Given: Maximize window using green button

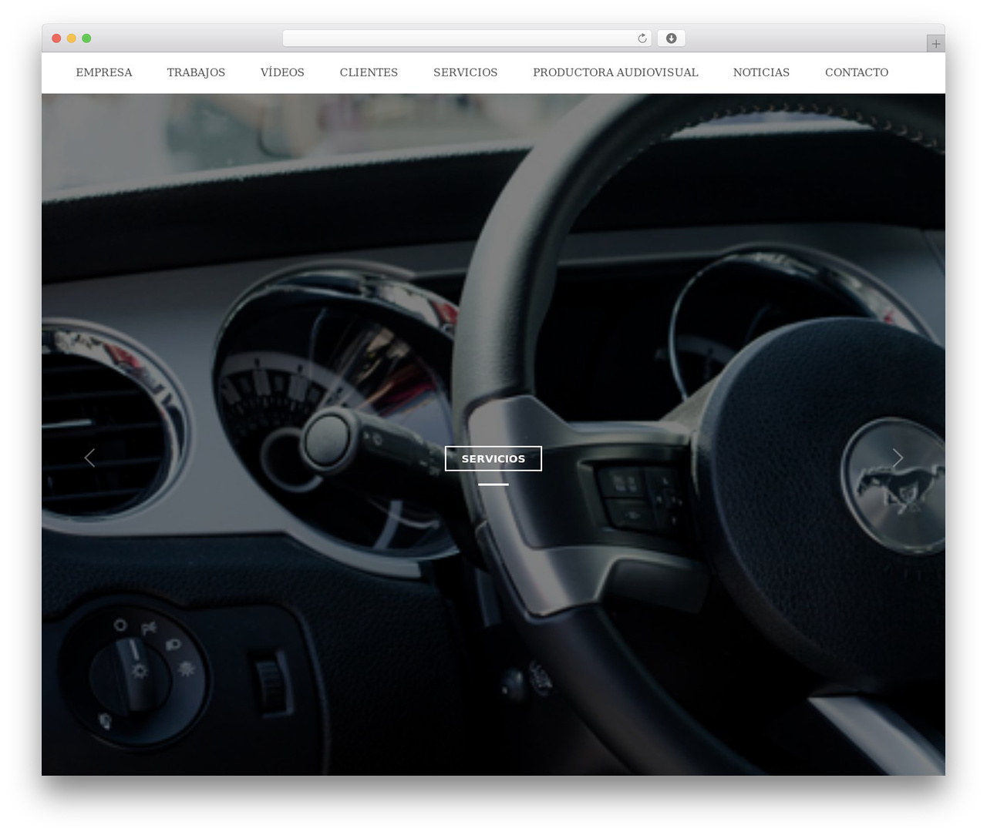Looking at the screenshot, I should pos(86,39).
